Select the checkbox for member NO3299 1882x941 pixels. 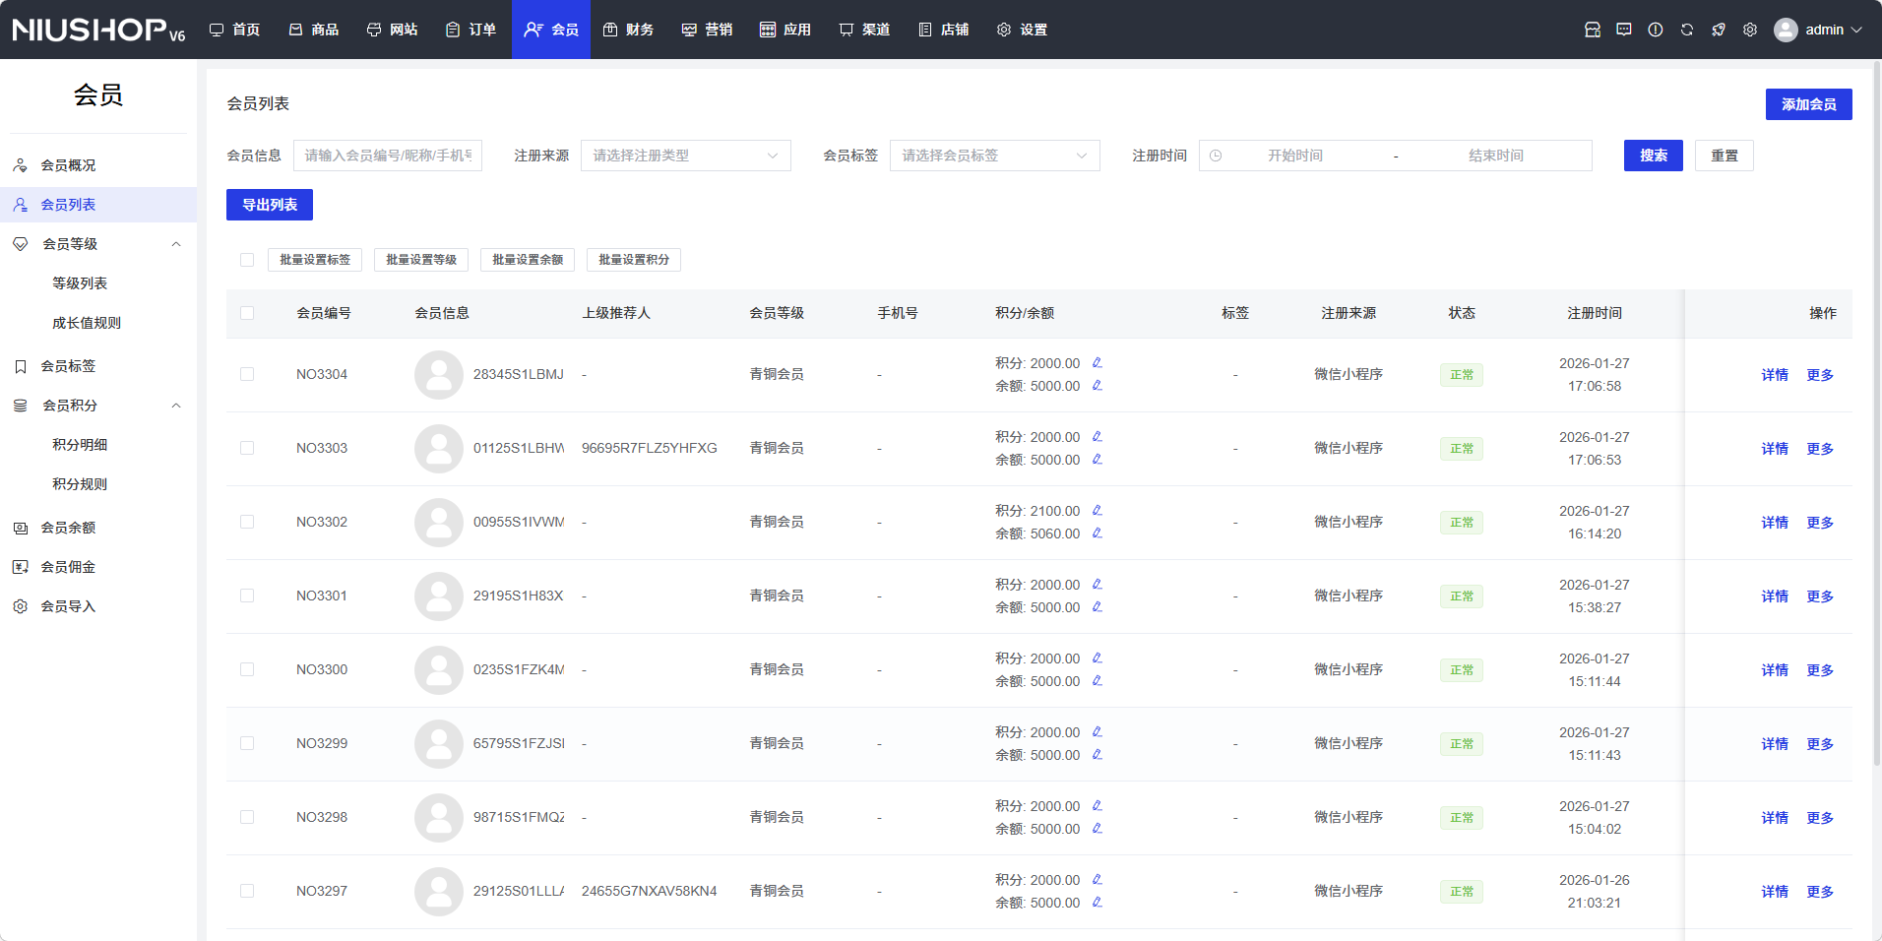tap(247, 743)
